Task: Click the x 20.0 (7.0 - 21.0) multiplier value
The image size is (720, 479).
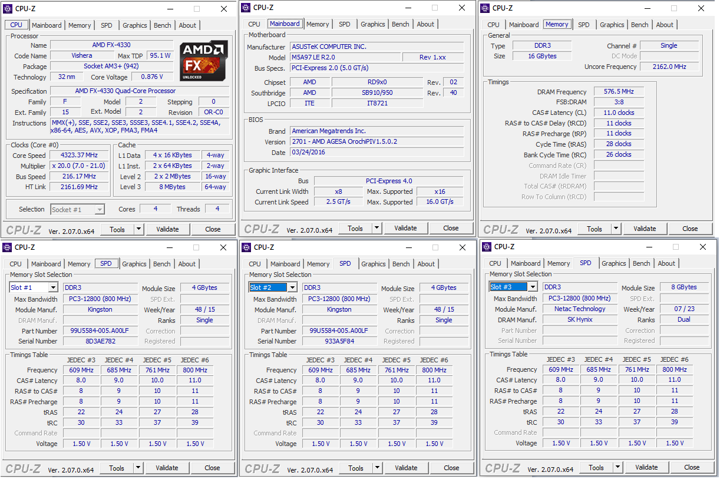Action: click(80, 166)
